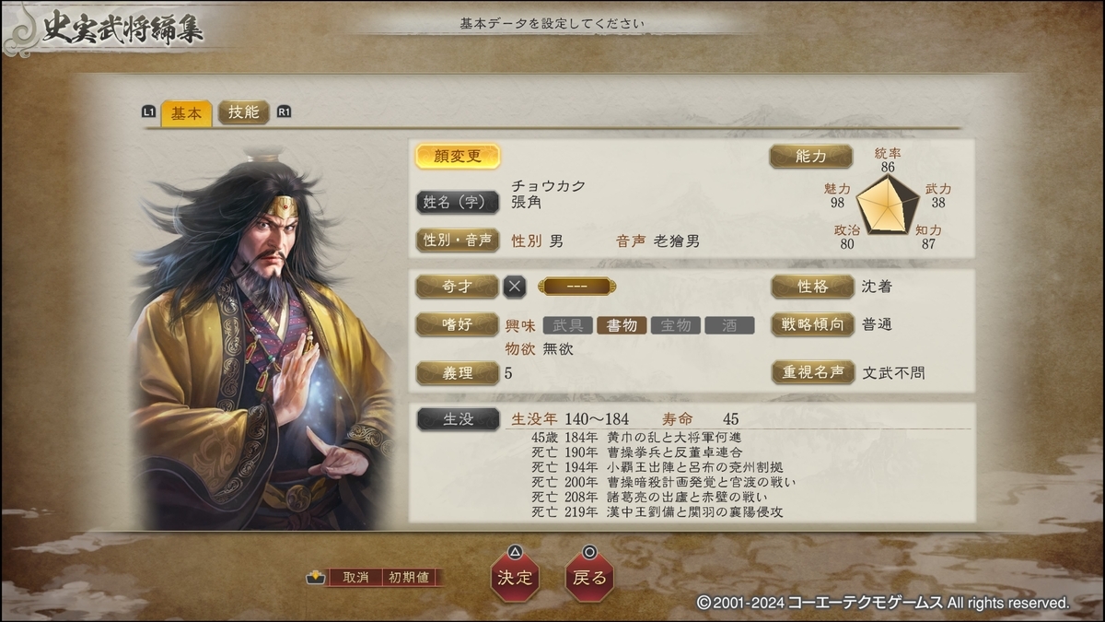
Task: Open the 性格 personality selector
Action: 812,287
